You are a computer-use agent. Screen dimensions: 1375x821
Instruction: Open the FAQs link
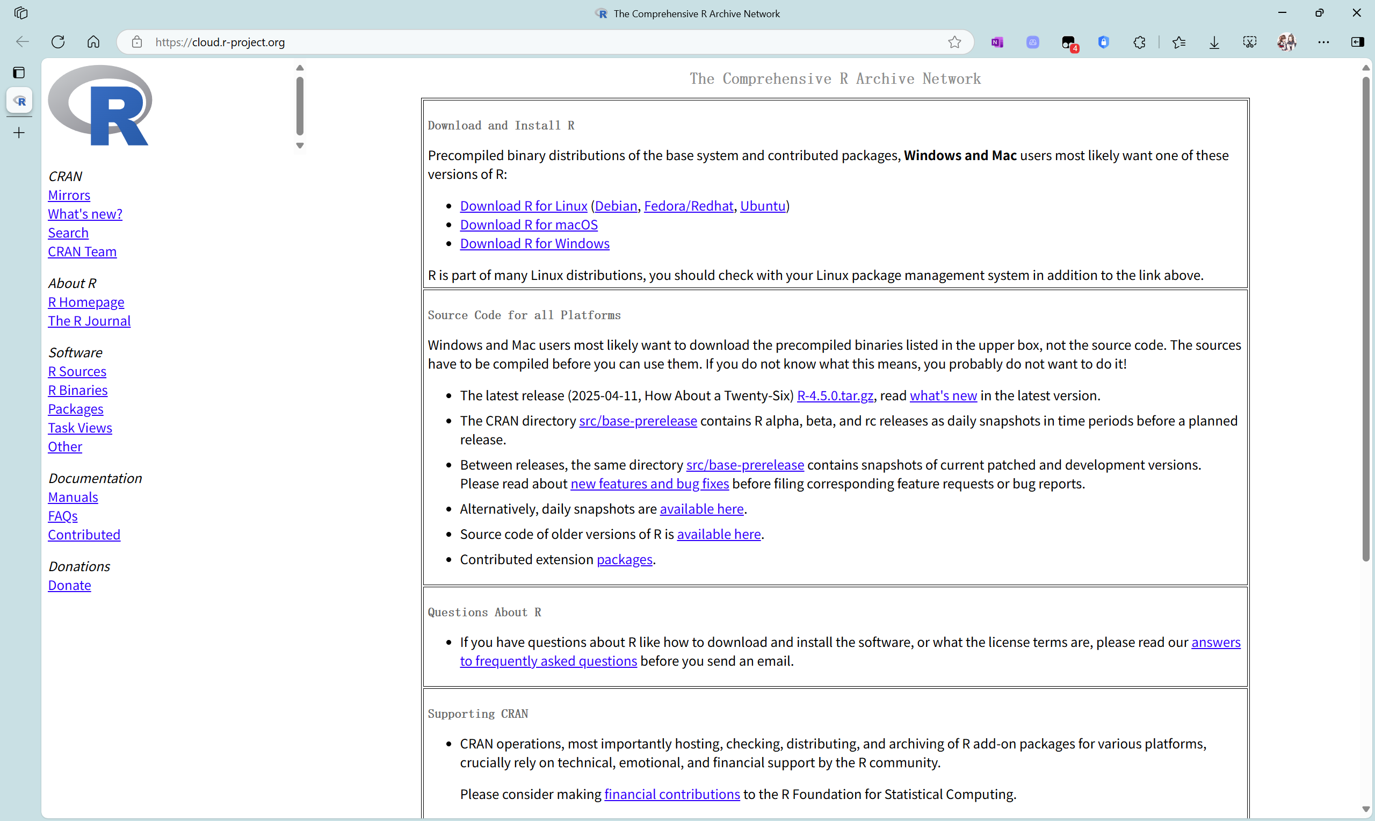pyautogui.click(x=63, y=516)
